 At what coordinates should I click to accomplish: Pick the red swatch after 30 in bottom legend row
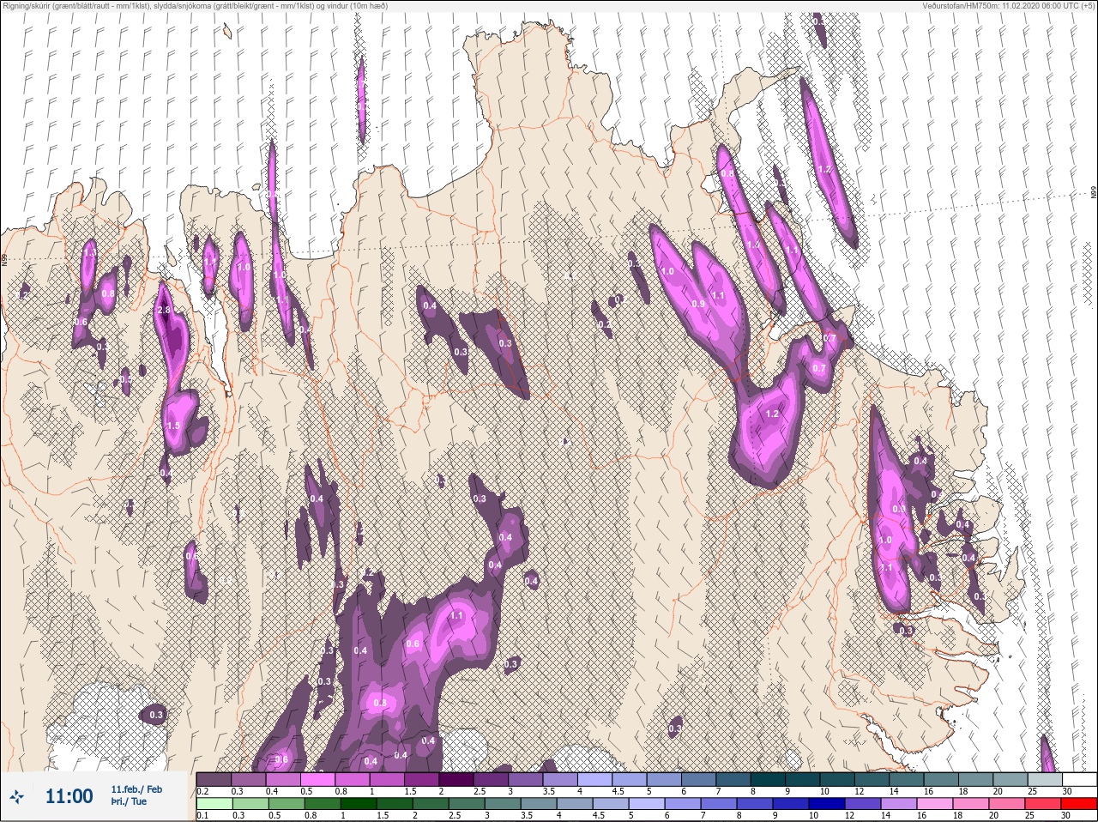click(x=1079, y=804)
